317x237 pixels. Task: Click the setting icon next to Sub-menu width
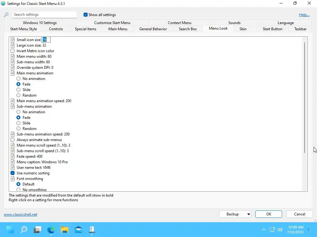click(x=13, y=62)
